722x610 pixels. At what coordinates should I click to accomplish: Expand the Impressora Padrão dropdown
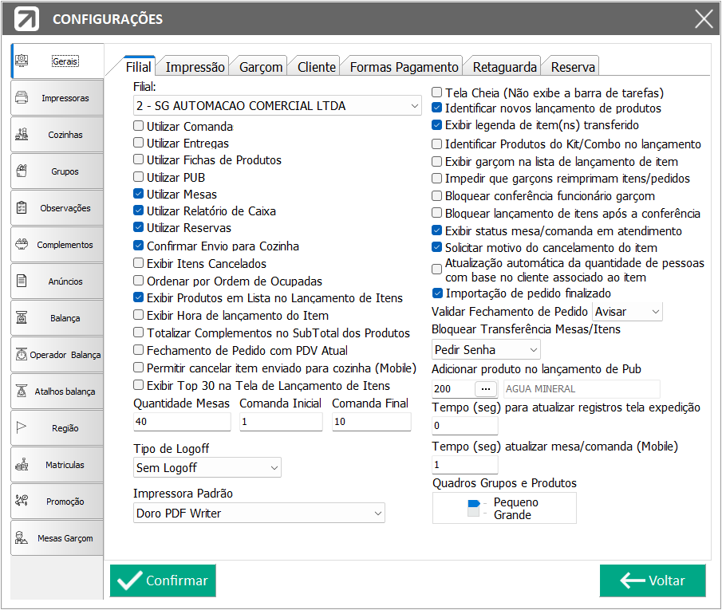point(258,513)
